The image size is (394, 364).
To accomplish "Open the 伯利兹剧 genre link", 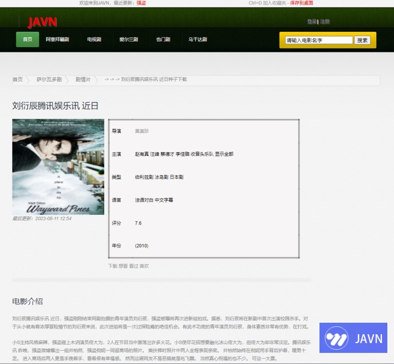I will [144, 177].
